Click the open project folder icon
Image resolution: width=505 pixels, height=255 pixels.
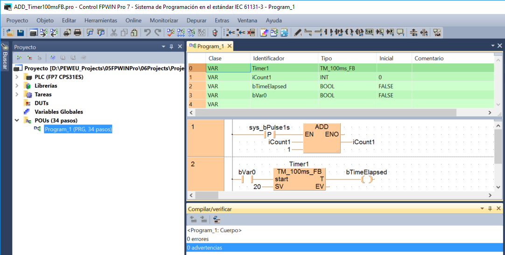10,33
